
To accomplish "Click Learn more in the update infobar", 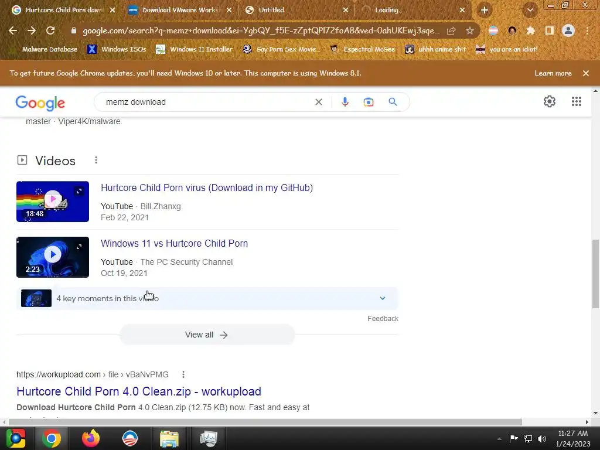I will pyautogui.click(x=553, y=73).
